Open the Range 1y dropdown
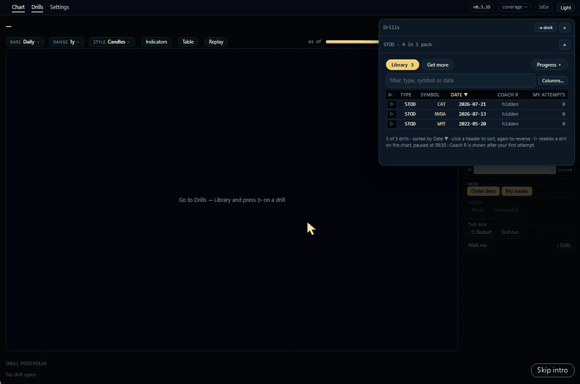Image resolution: width=580 pixels, height=384 pixels. (66, 42)
